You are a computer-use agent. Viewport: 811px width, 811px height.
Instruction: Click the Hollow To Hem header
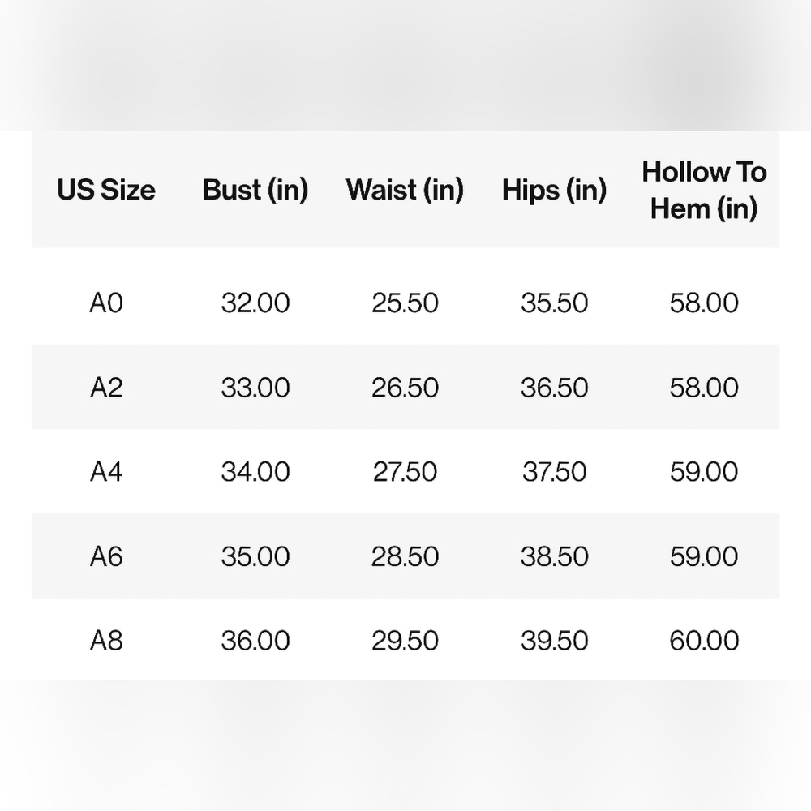(704, 191)
